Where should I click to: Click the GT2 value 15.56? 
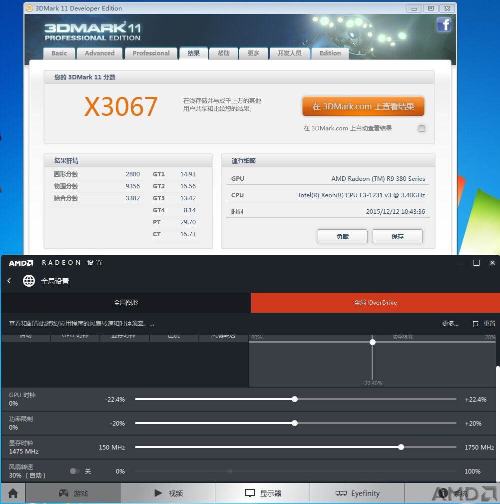coord(188,186)
